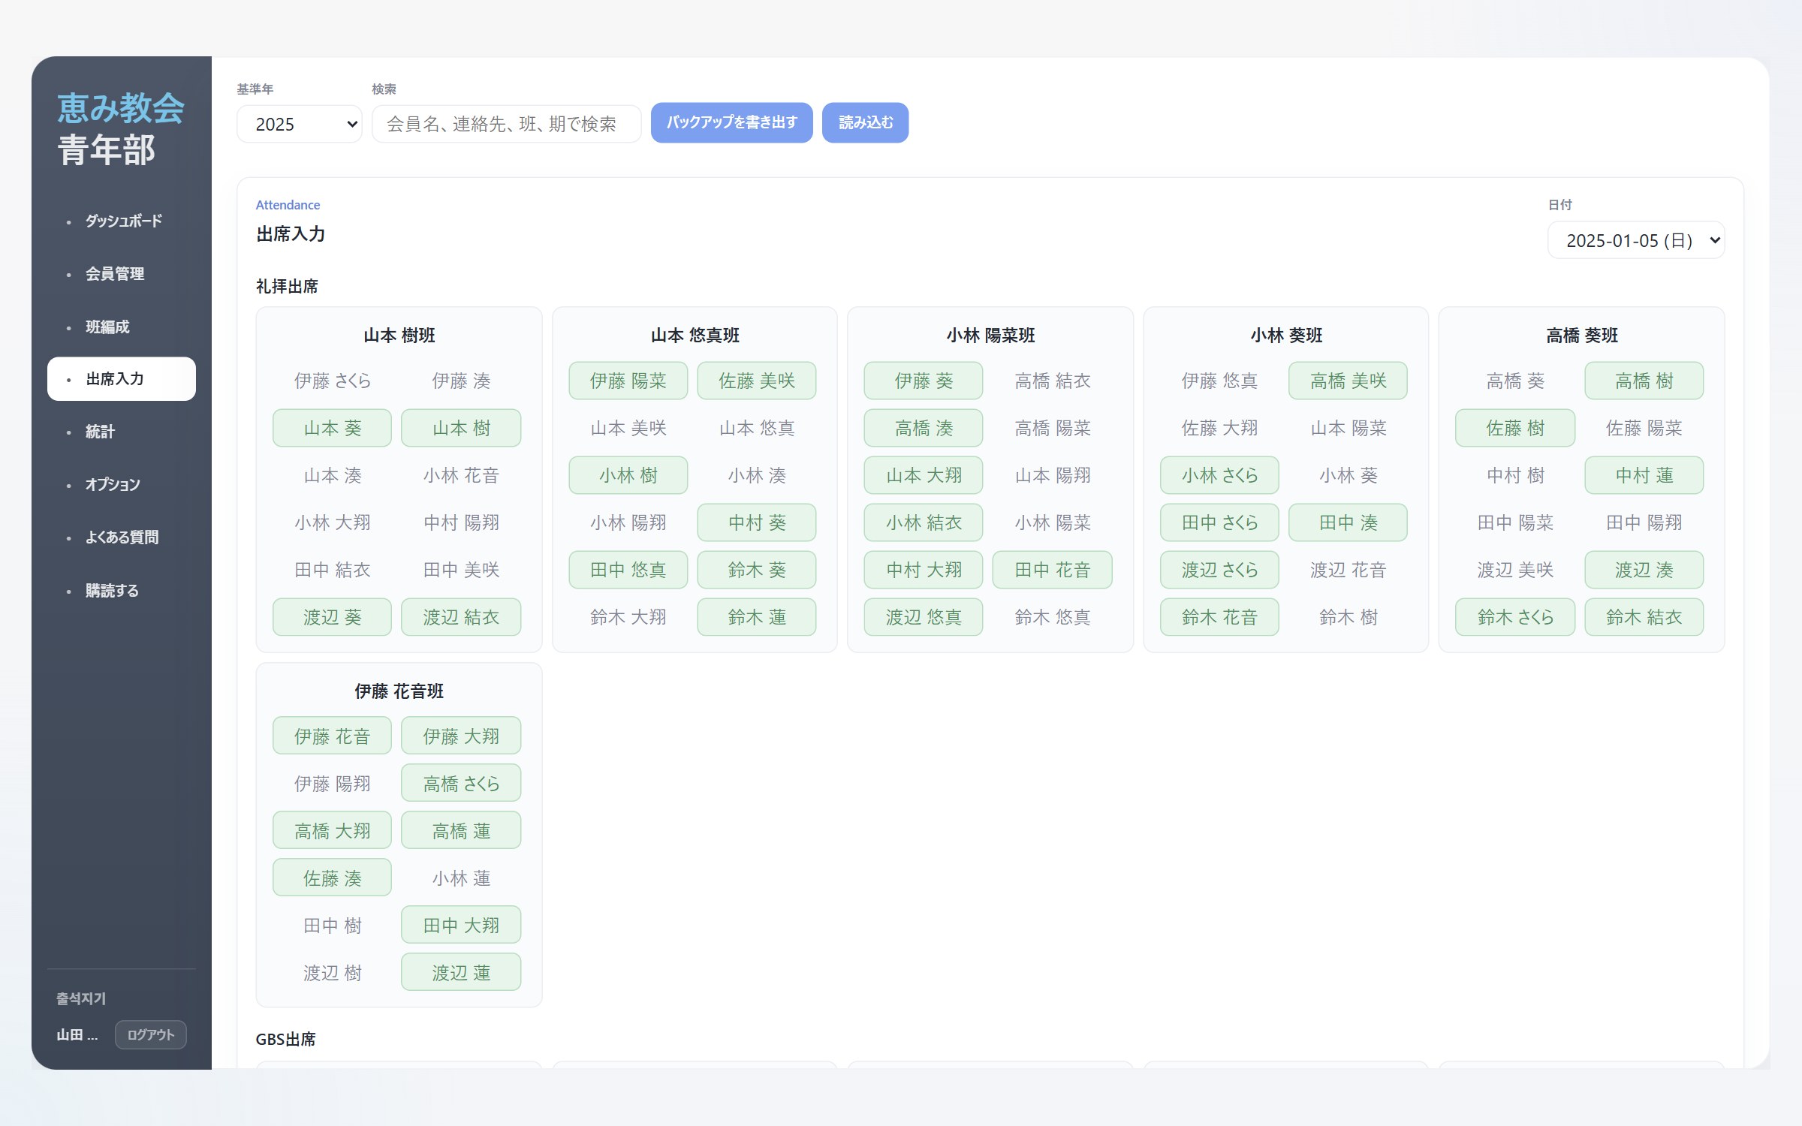The image size is (1802, 1126).
Task: Click 購読する in the sidebar
Action: [122, 591]
